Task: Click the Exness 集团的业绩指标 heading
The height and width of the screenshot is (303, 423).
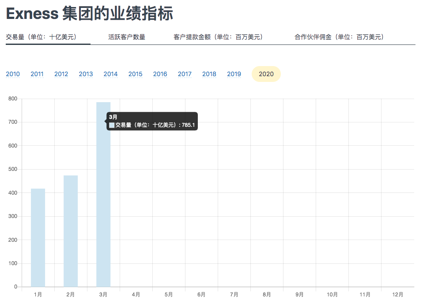Action: (89, 14)
